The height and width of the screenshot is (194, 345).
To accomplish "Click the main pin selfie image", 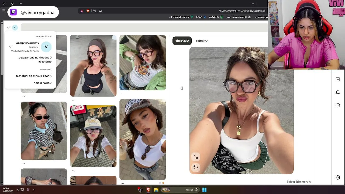I will (x=241, y=110).
